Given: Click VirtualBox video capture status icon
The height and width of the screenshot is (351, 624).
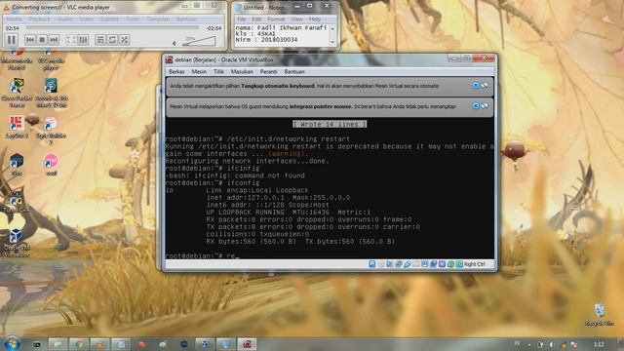Looking at the screenshot, I should (433, 264).
